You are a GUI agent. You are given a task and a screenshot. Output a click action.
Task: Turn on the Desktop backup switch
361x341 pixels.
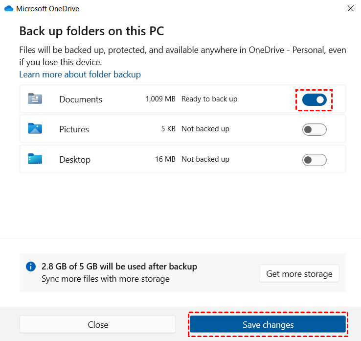314,160
